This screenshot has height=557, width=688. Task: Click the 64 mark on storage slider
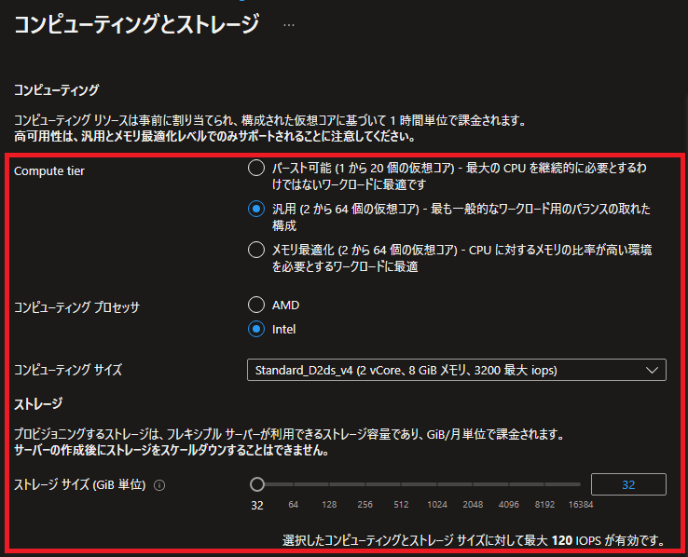point(293,505)
